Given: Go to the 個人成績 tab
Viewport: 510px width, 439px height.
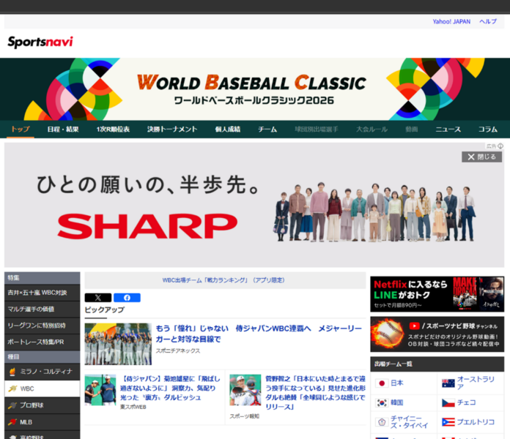Looking at the screenshot, I should (227, 130).
